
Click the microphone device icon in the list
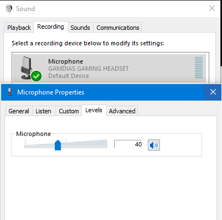[x=27, y=68]
